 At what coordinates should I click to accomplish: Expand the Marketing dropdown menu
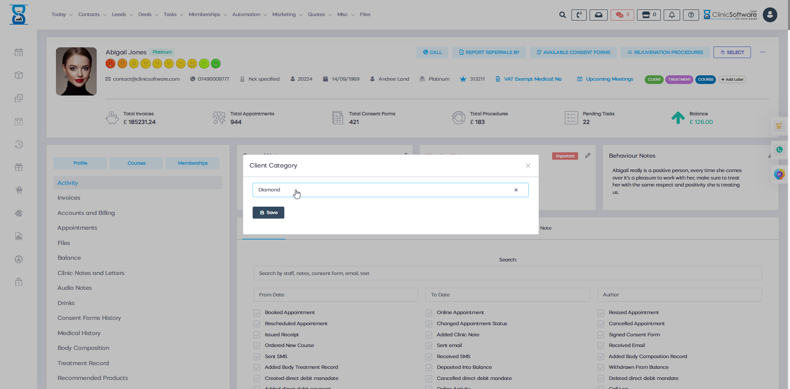287,14
